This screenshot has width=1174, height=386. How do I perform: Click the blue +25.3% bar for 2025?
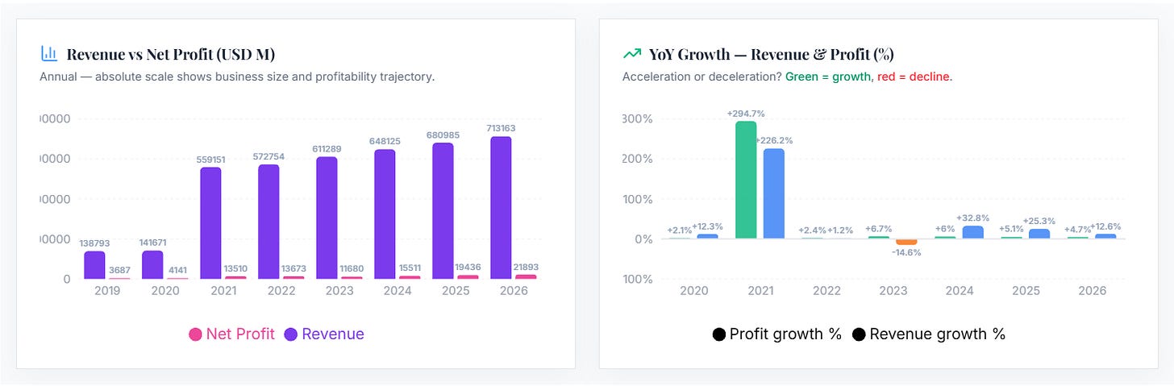point(1039,234)
